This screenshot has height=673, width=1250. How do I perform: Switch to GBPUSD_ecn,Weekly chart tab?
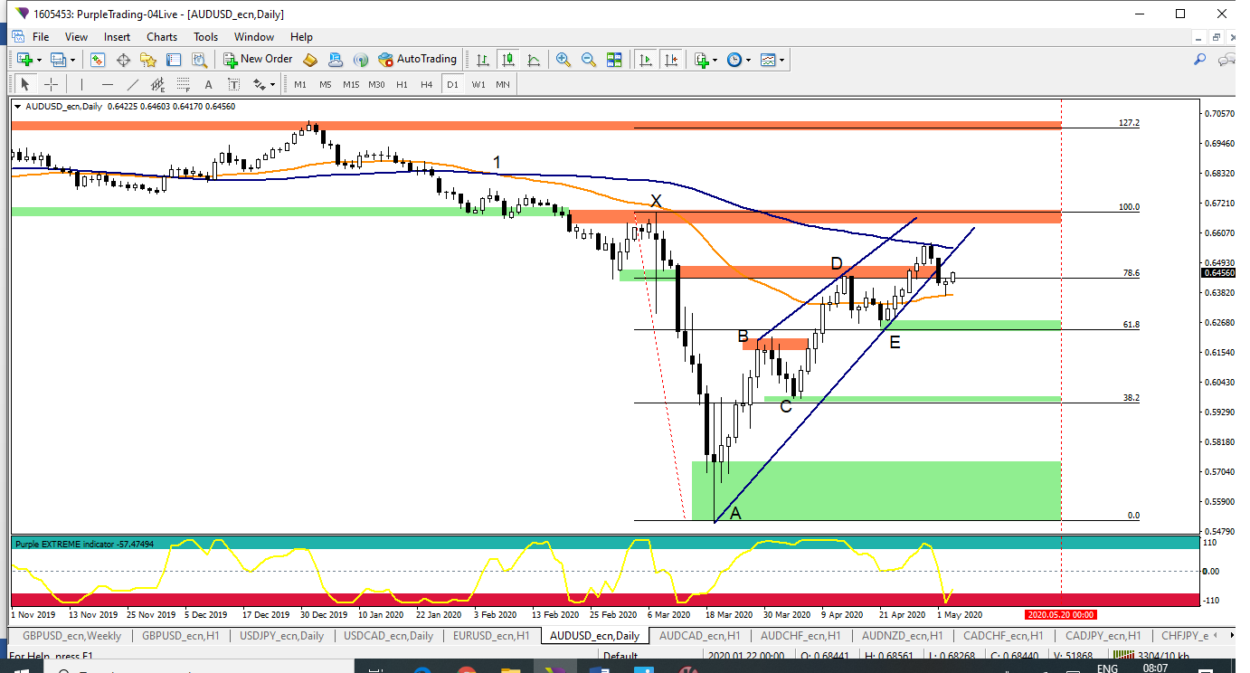point(71,636)
